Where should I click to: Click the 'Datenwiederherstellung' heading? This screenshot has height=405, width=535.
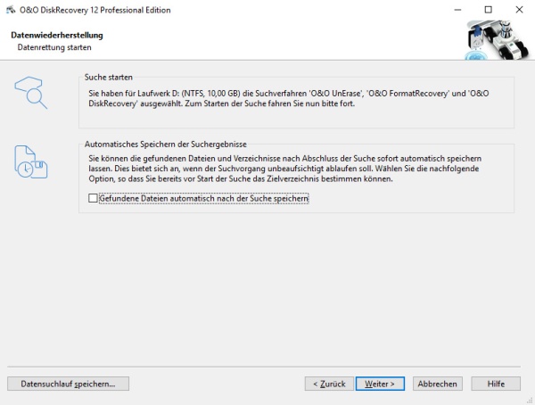pyautogui.click(x=57, y=35)
